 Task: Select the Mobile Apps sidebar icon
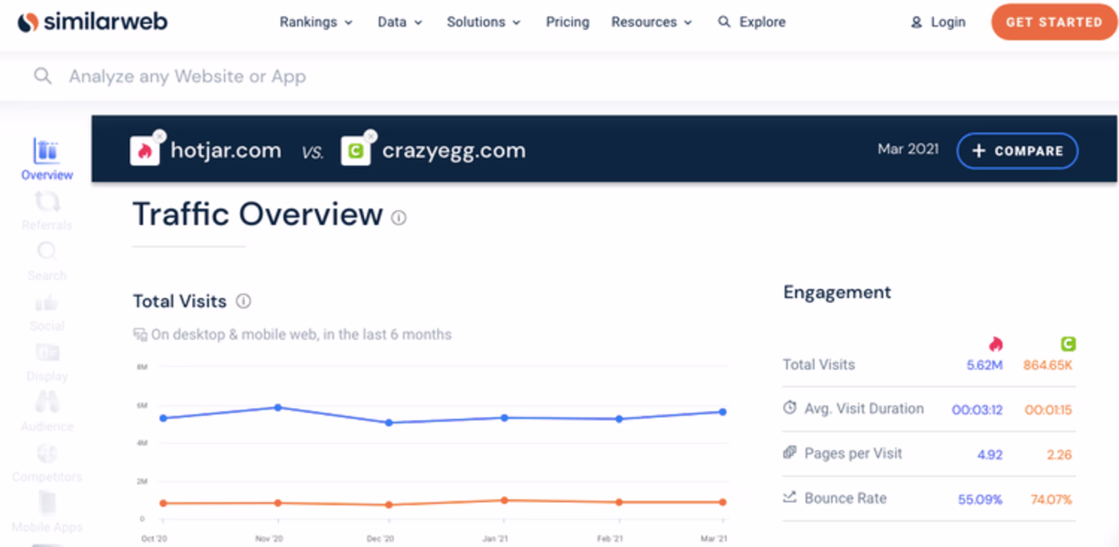(47, 506)
